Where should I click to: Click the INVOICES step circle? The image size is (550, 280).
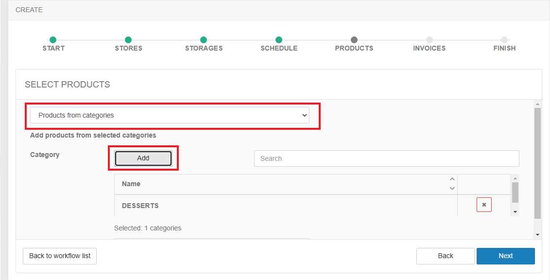[x=430, y=40]
